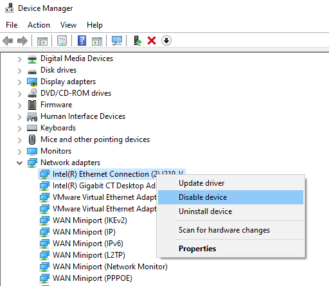The width and height of the screenshot is (329, 286).
Task: Click the Disk drives icon
Action: click(32, 71)
